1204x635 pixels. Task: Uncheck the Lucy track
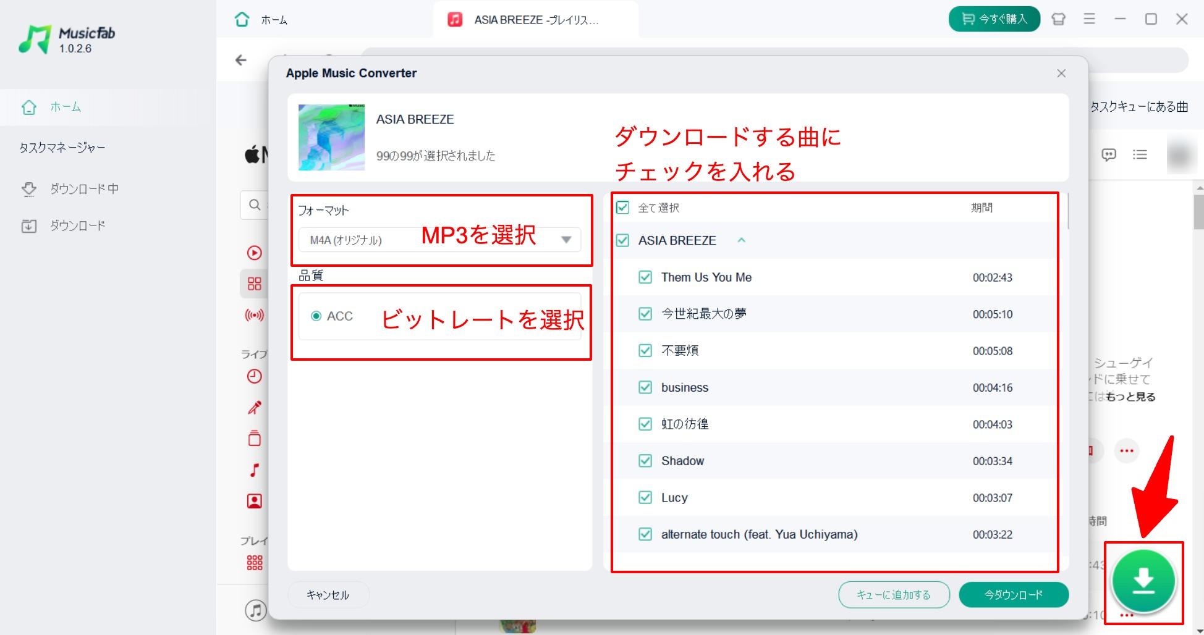[645, 497]
